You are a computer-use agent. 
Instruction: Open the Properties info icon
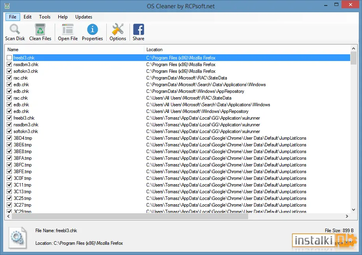tap(92, 29)
